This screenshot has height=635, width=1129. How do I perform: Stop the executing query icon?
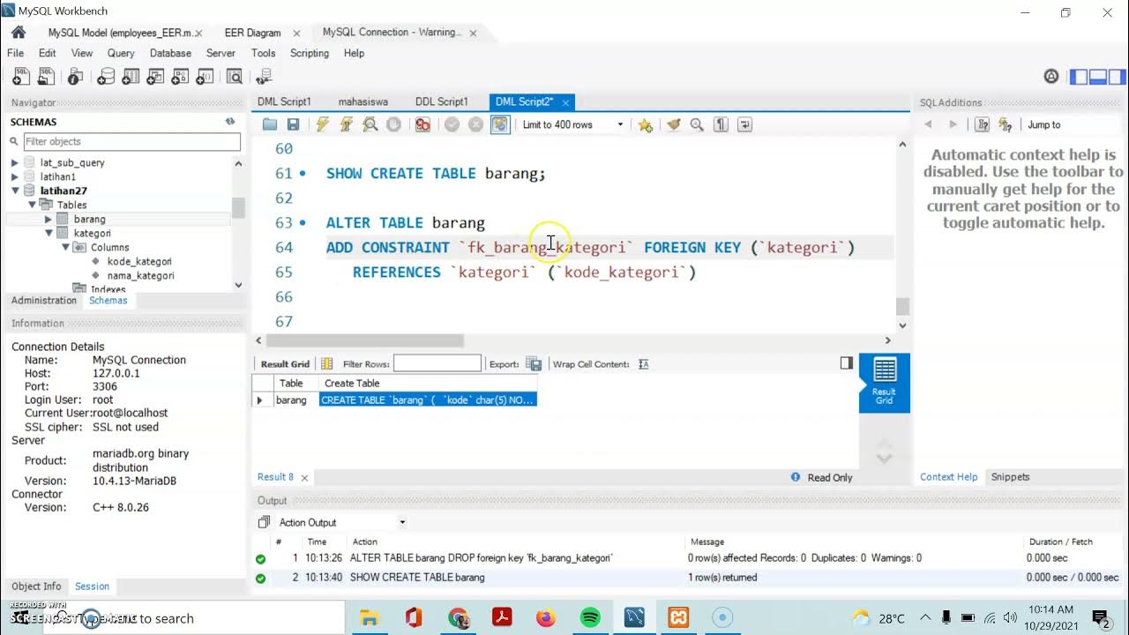pos(394,124)
